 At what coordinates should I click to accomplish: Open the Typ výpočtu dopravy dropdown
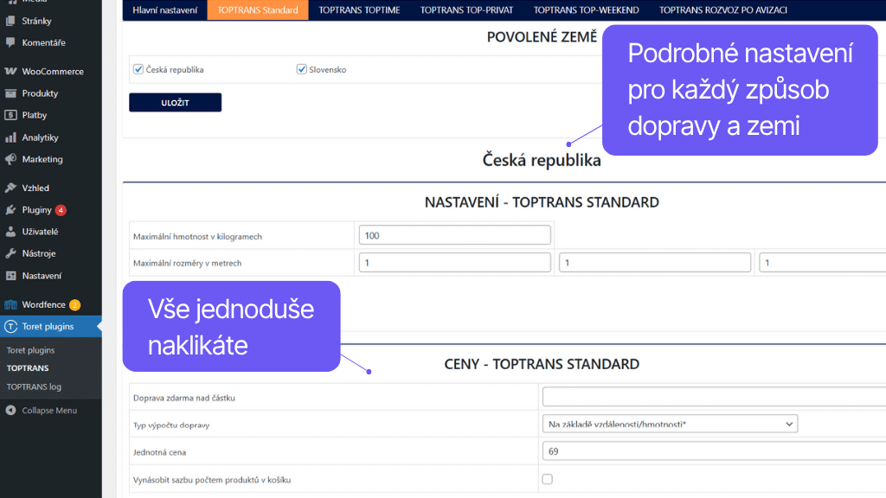tap(671, 424)
